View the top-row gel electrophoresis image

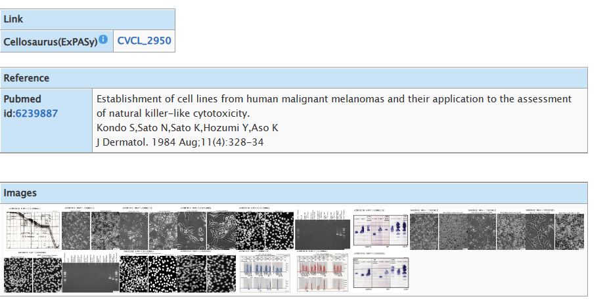321,229
